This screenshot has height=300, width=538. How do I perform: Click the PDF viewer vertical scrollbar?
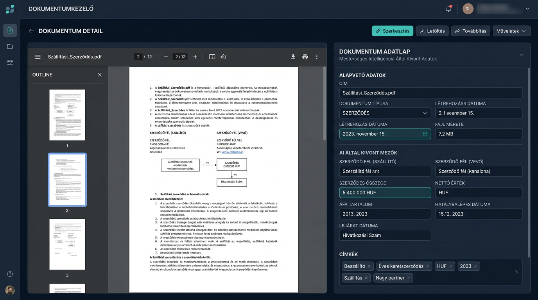pos(324,104)
